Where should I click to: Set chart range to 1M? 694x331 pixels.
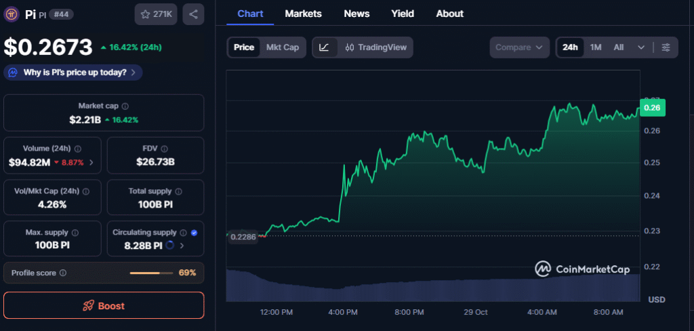point(596,47)
